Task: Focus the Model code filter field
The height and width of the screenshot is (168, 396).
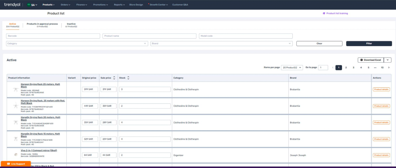Action: (x=246, y=36)
